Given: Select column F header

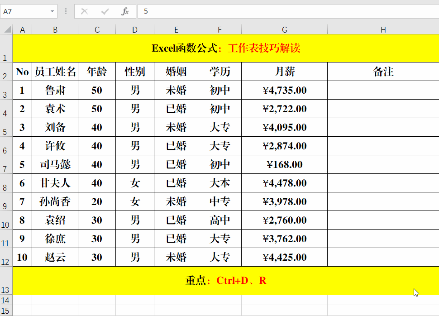Looking at the screenshot, I should pos(220,30).
